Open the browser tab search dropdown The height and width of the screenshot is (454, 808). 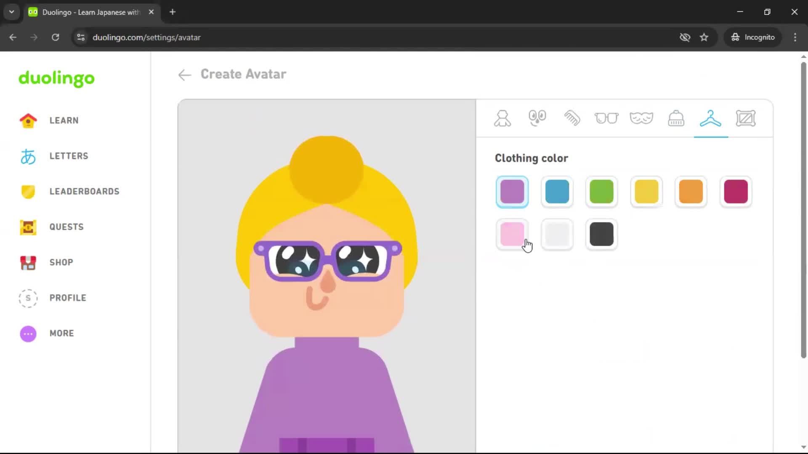(11, 12)
